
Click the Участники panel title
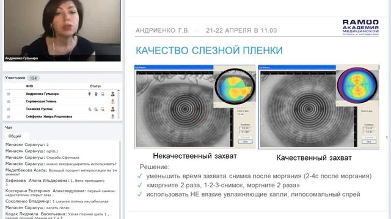[15, 78]
